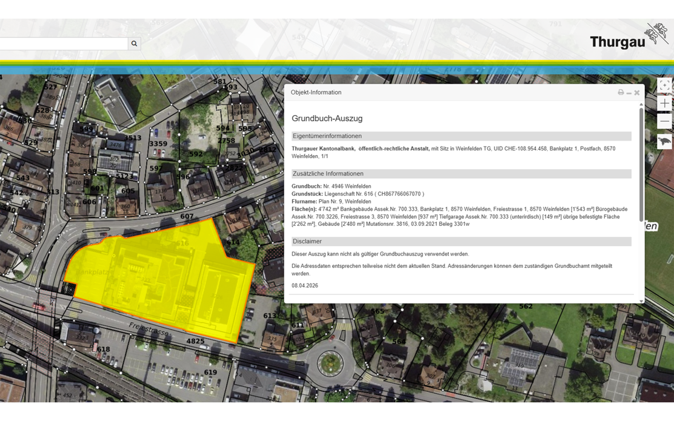The width and height of the screenshot is (674, 421).
Task: Click the zoom-to-extent crosshair button
Action: pyautogui.click(x=664, y=85)
